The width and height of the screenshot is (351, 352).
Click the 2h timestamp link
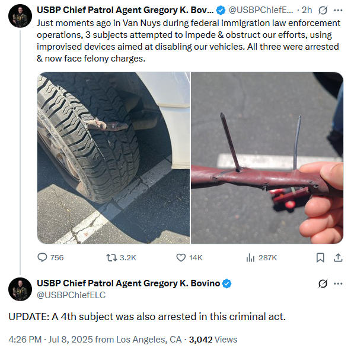coord(307,10)
